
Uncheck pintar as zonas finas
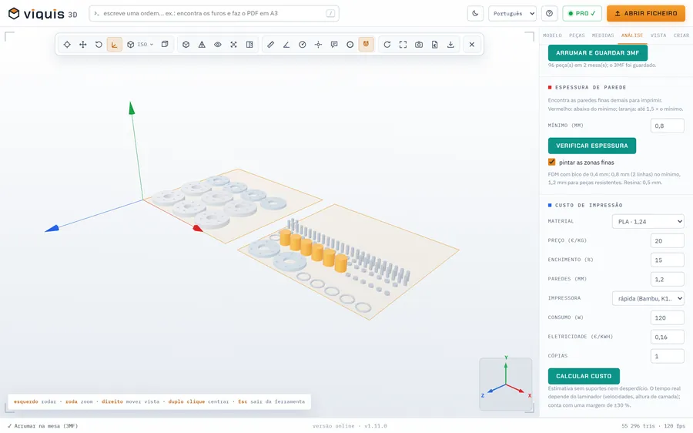551,163
